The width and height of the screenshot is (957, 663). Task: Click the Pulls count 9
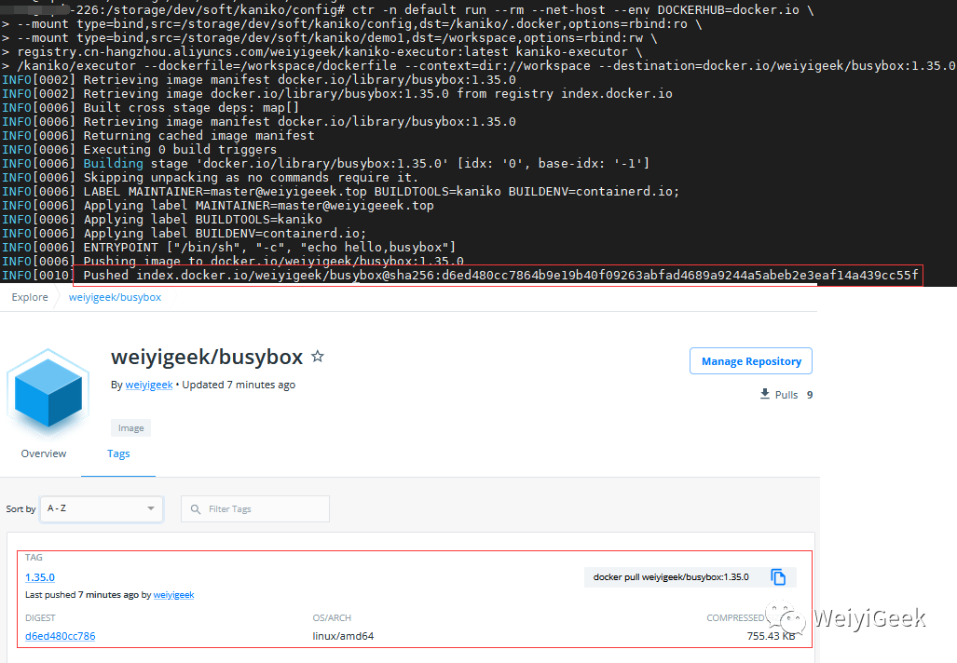point(809,395)
